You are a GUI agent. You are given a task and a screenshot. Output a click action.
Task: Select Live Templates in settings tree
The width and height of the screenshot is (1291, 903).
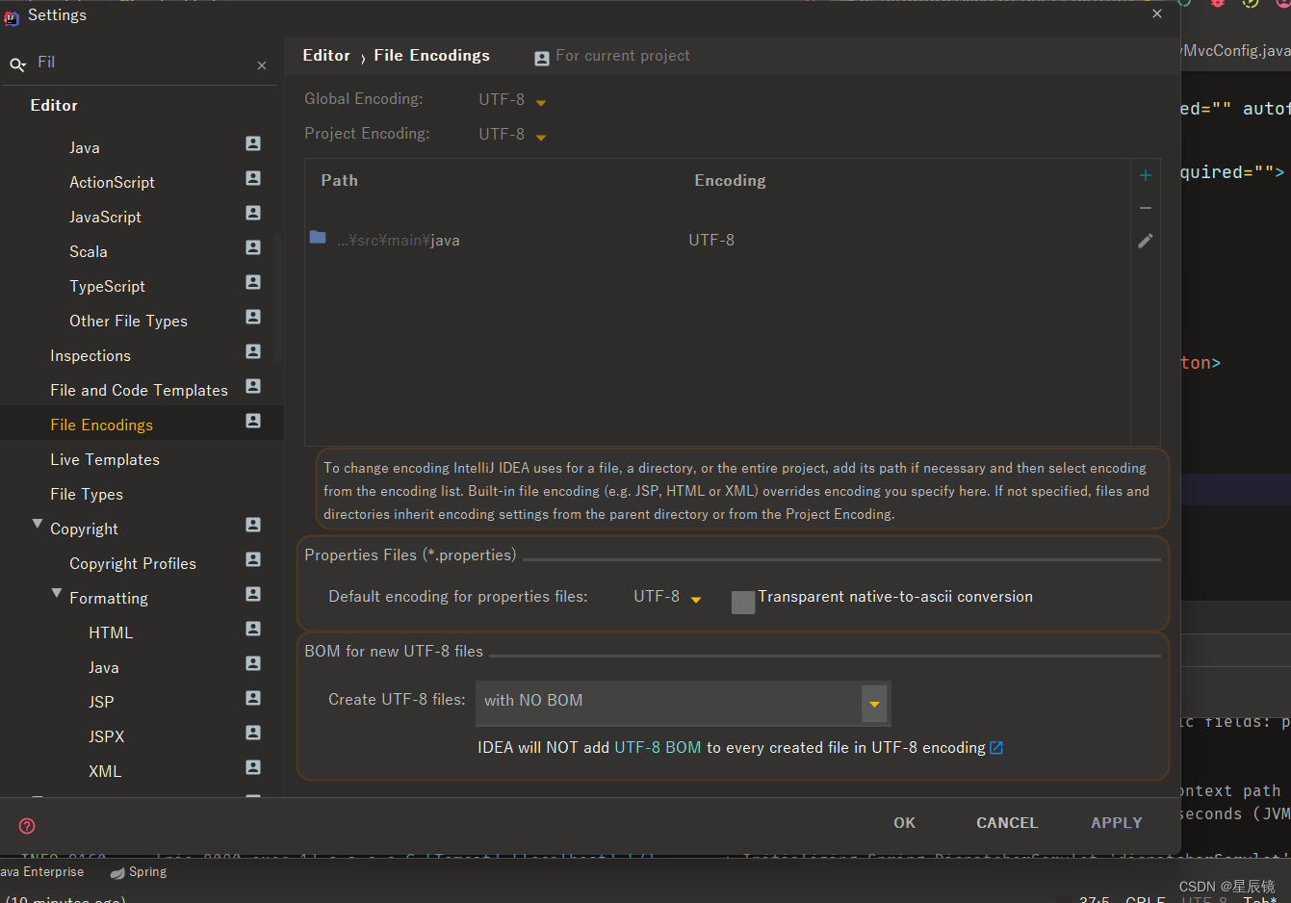point(105,460)
